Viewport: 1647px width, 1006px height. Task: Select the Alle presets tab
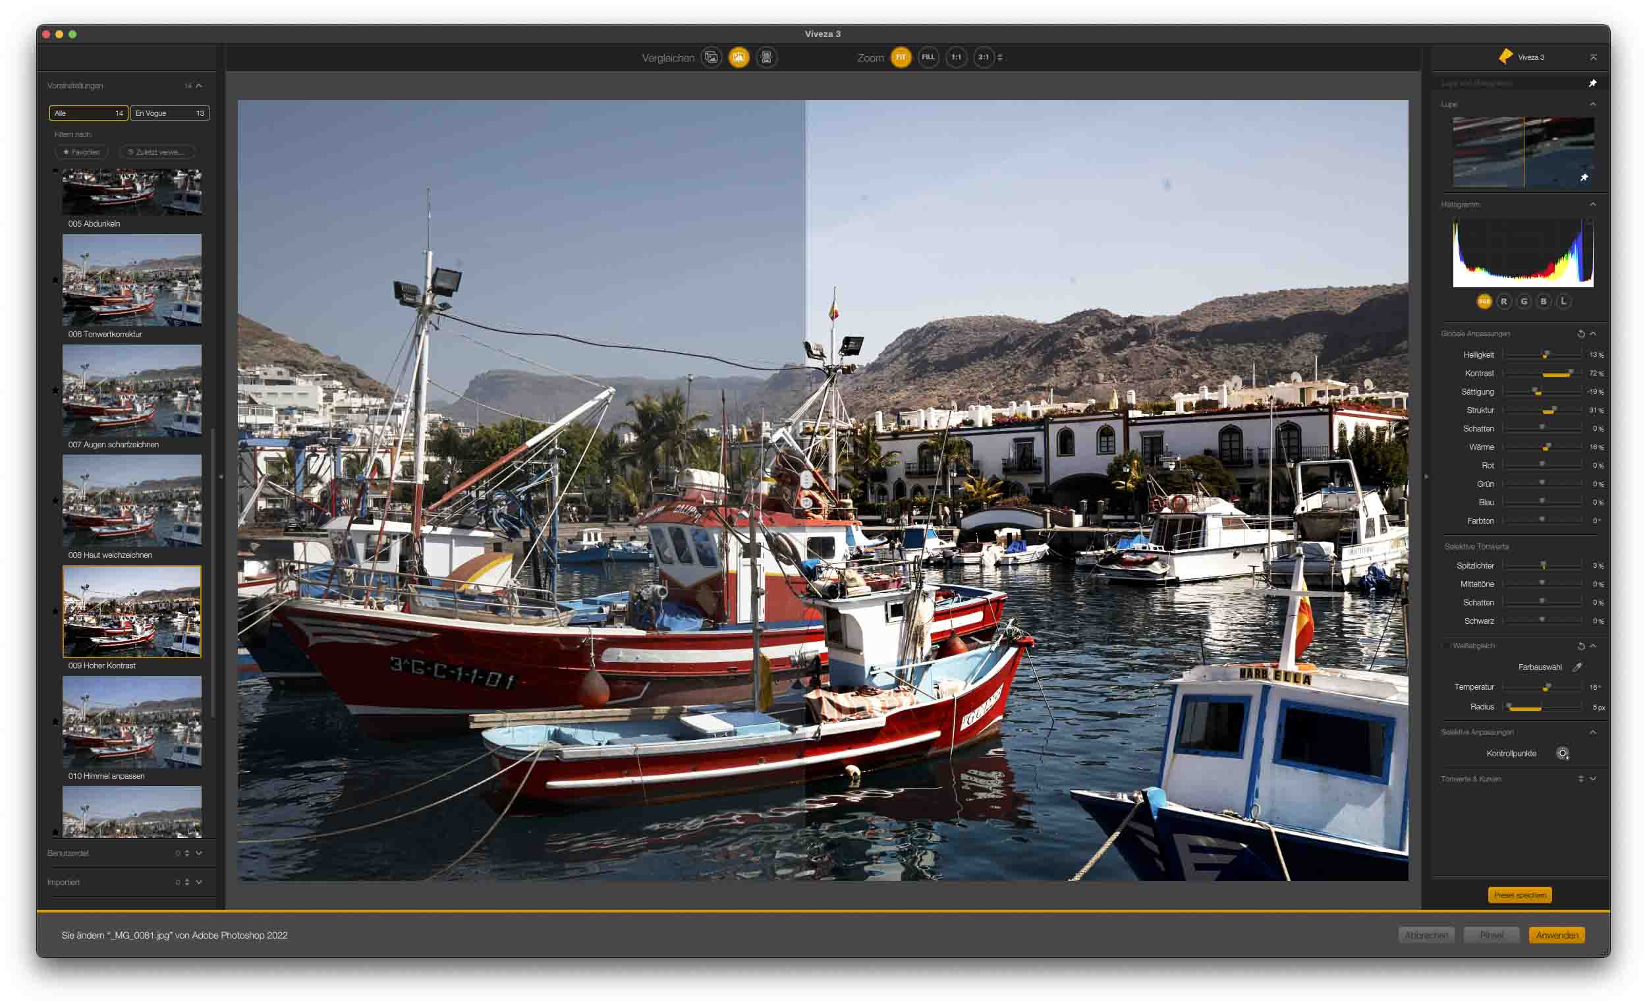click(89, 113)
